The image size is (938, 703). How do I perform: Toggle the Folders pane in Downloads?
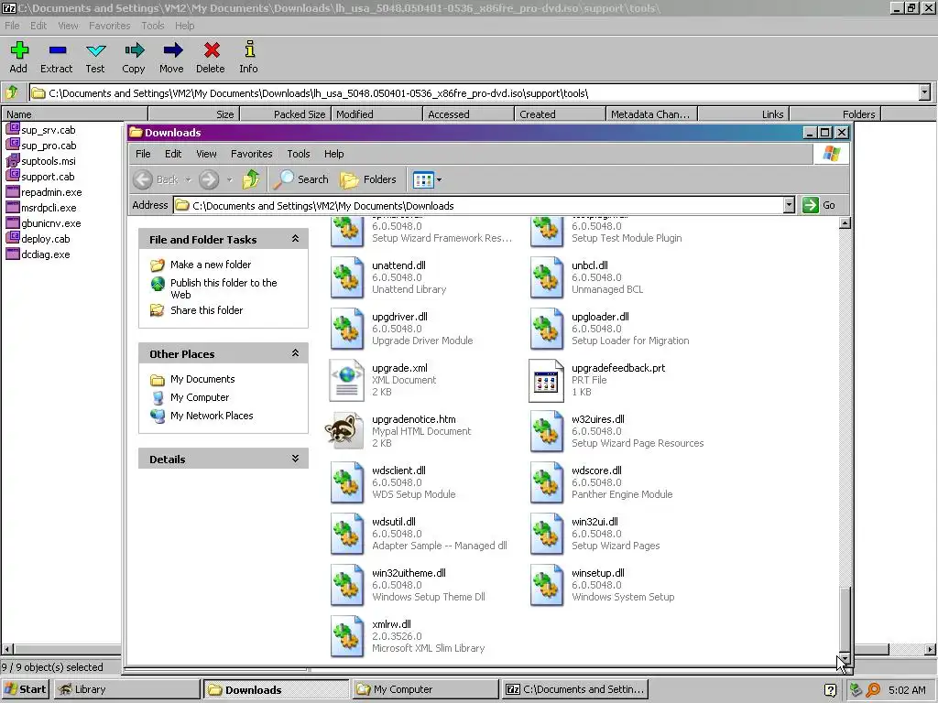coord(368,179)
